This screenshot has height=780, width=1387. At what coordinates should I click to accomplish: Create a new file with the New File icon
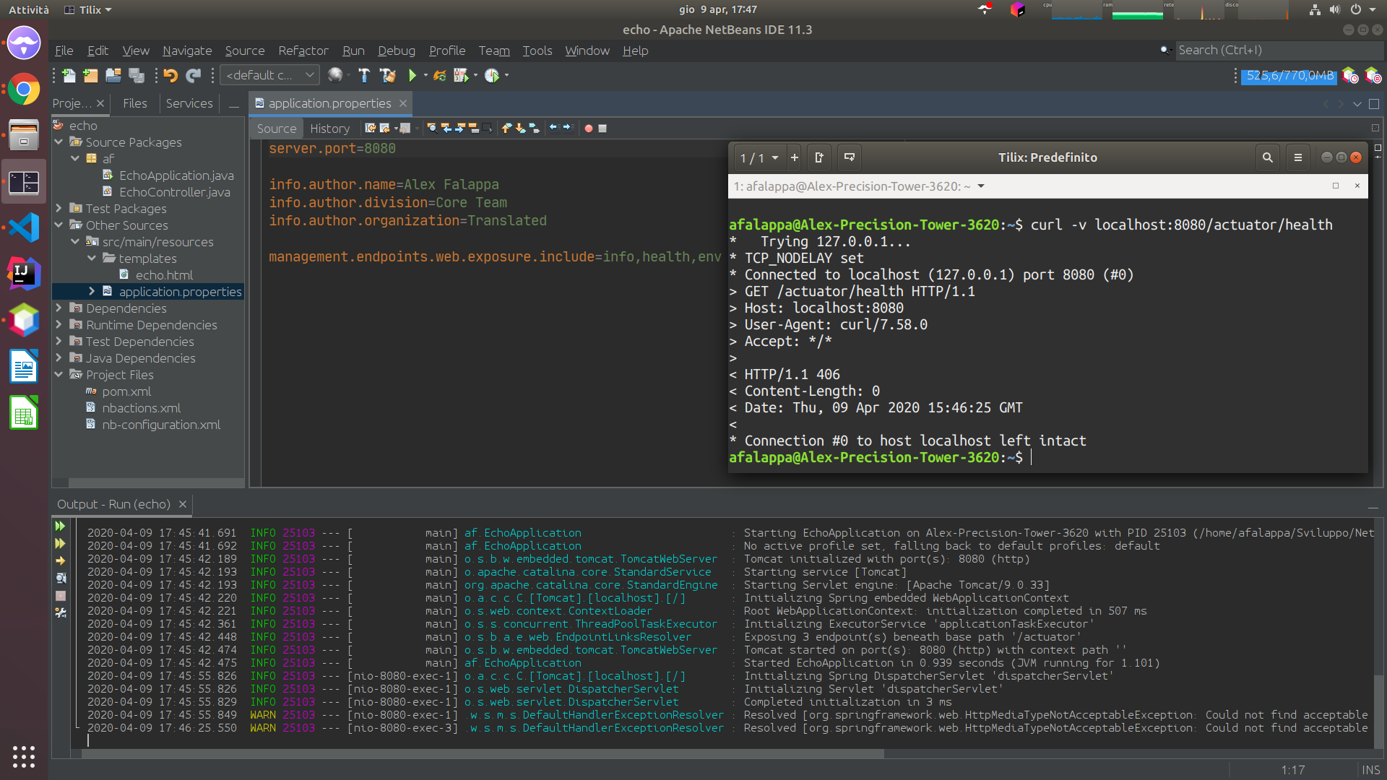tap(69, 75)
